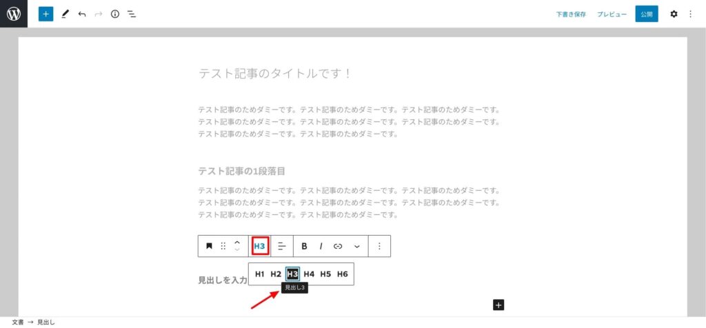Open the text alignment dropdown
The height and width of the screenshot is (328, 706).
[281, 246]
